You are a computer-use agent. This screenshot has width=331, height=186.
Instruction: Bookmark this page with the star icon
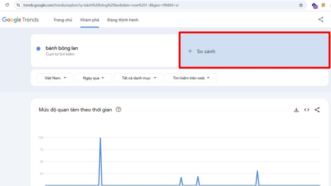(301, 5)
